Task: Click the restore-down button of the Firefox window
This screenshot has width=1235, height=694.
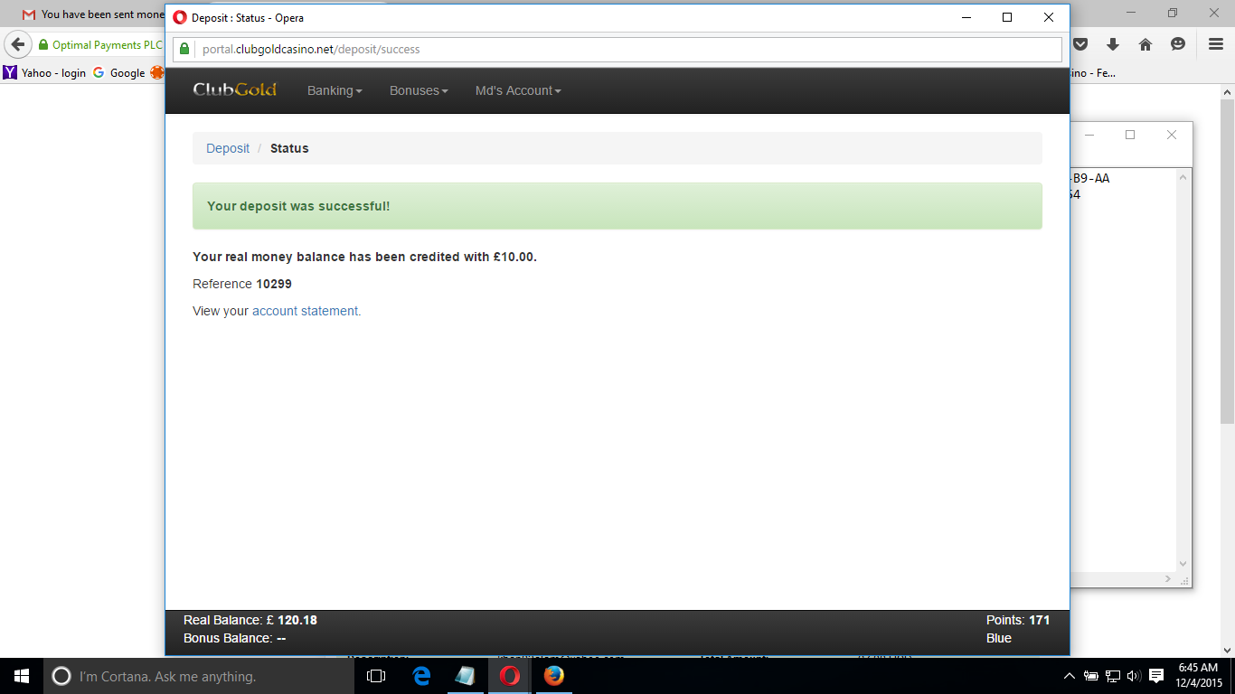Action: pos(1173,13)
